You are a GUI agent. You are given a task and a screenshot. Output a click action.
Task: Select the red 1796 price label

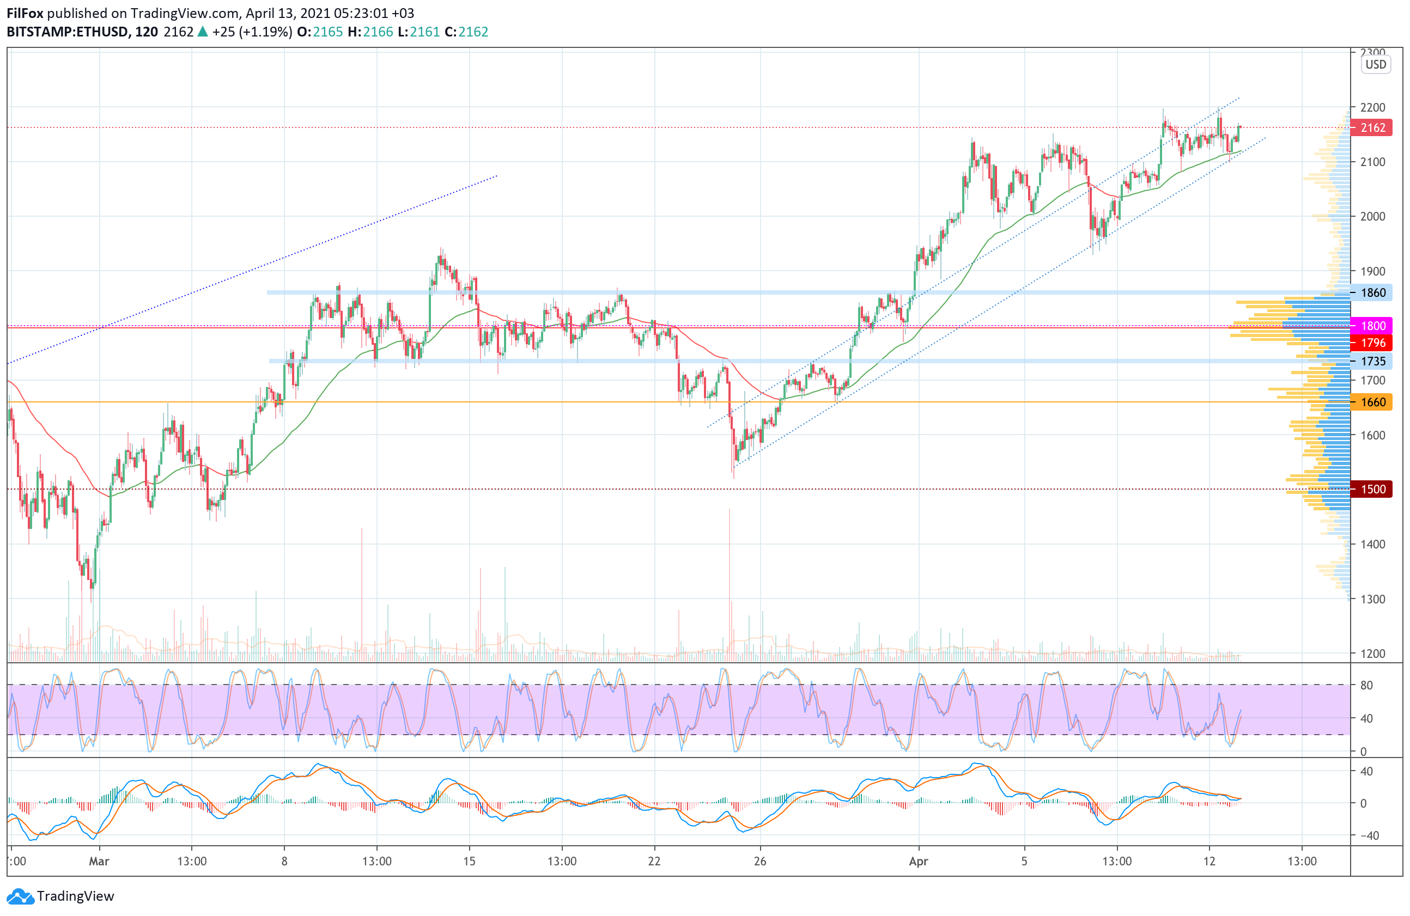(1372, 343)
